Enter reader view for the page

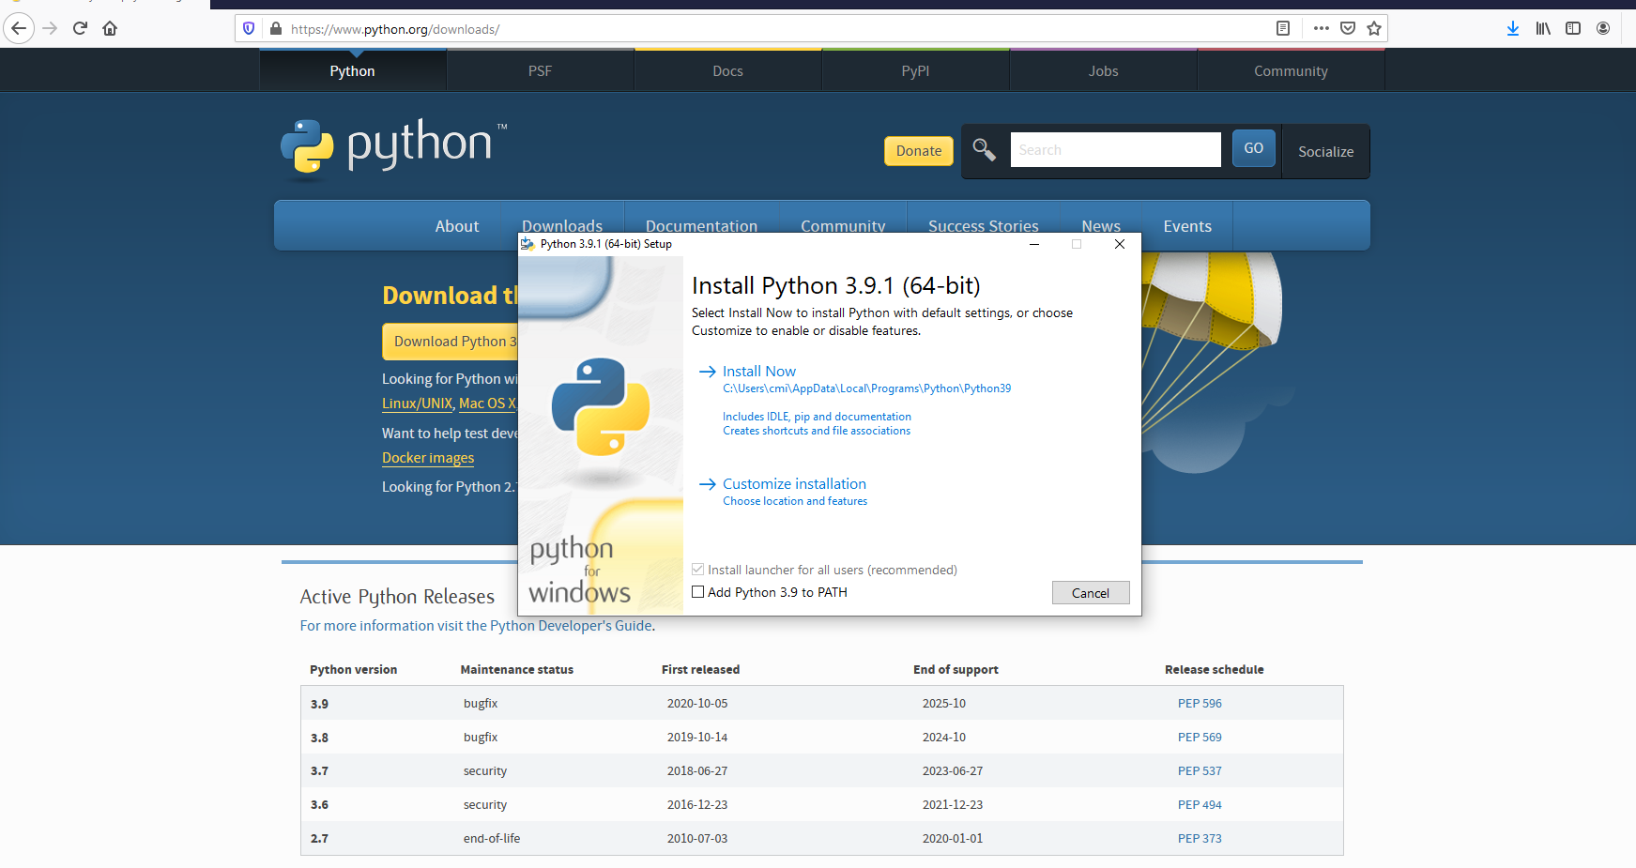pyautogui.click(x=1282, y=28)
